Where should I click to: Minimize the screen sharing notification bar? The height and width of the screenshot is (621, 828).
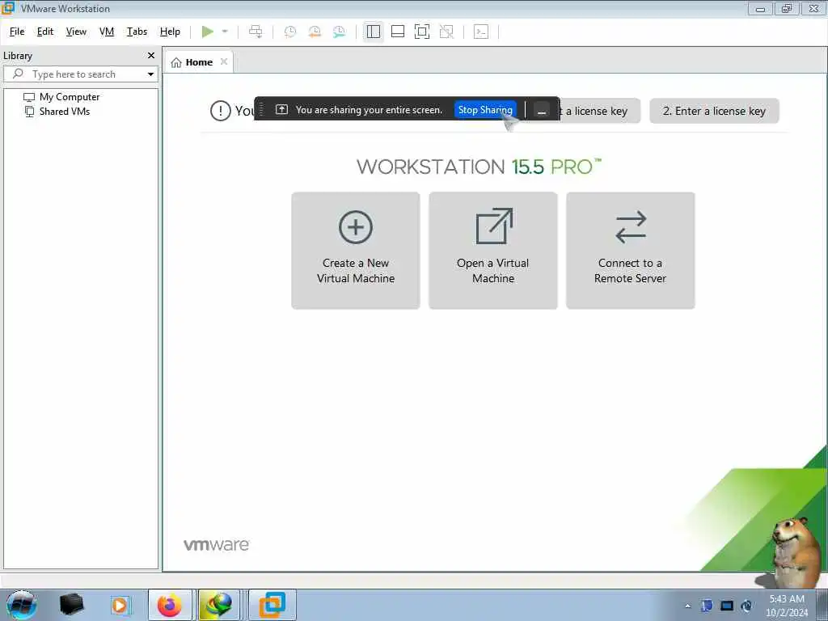click(541, 110)
